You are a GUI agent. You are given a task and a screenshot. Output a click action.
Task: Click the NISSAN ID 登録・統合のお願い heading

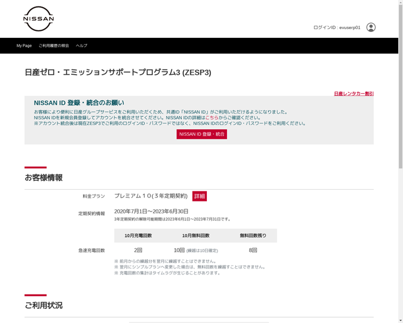(x=79, y=103)
